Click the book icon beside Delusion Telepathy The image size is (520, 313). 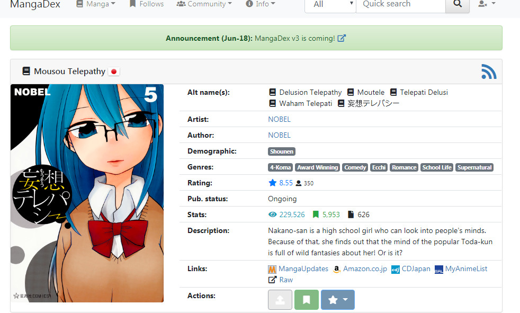(x=272, y=92)
